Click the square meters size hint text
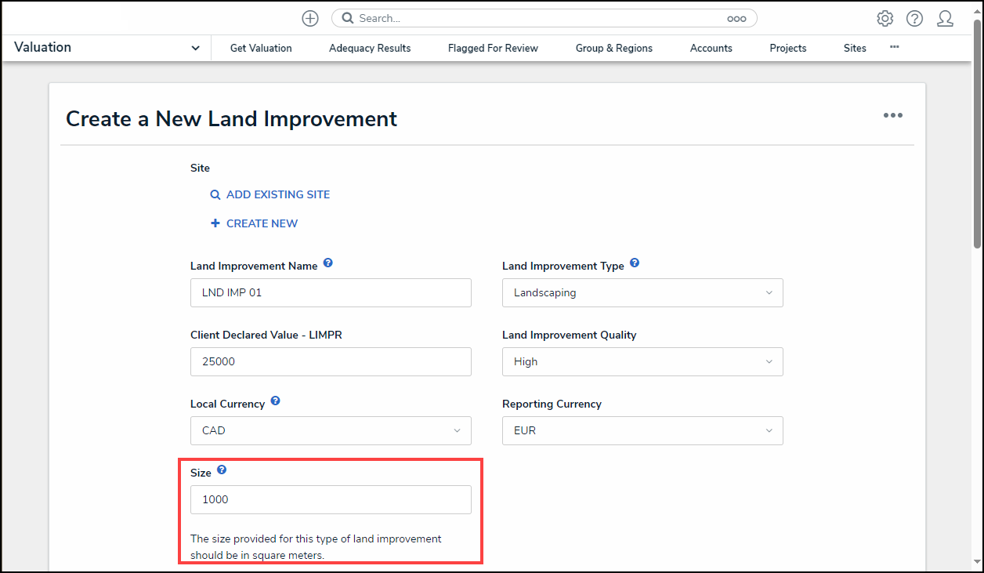The image size is (984, 573). coord(316,547)
